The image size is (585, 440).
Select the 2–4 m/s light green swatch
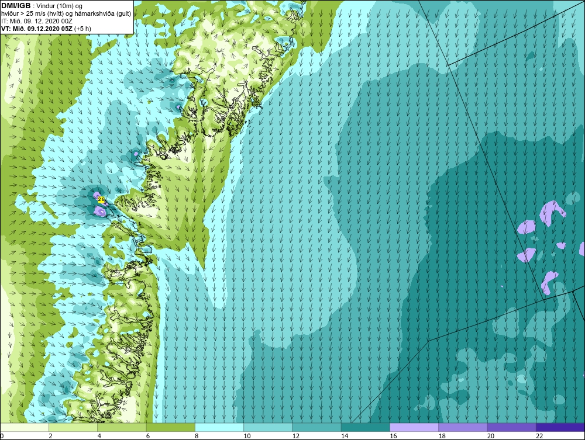(x=73, y=427)
